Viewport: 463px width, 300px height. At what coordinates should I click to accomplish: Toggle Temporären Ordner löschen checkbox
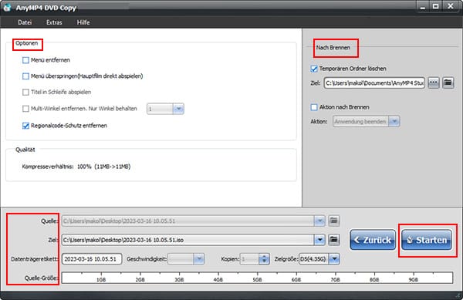[314, 69]
